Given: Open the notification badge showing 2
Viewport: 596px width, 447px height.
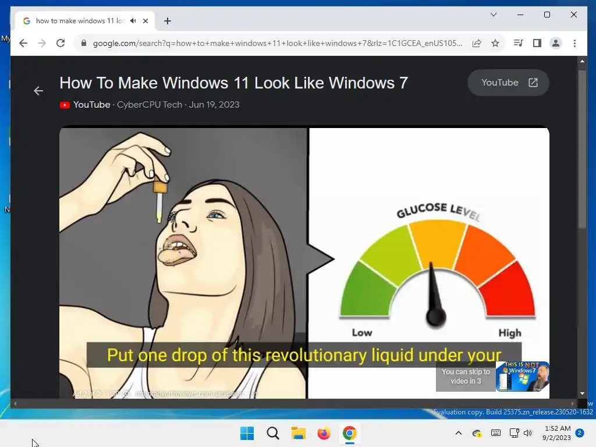Looking at the screenshot, I should [580, 433].
